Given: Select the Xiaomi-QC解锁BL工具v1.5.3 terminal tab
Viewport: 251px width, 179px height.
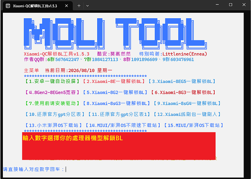Looking at the screenshot, I should 38,6.
